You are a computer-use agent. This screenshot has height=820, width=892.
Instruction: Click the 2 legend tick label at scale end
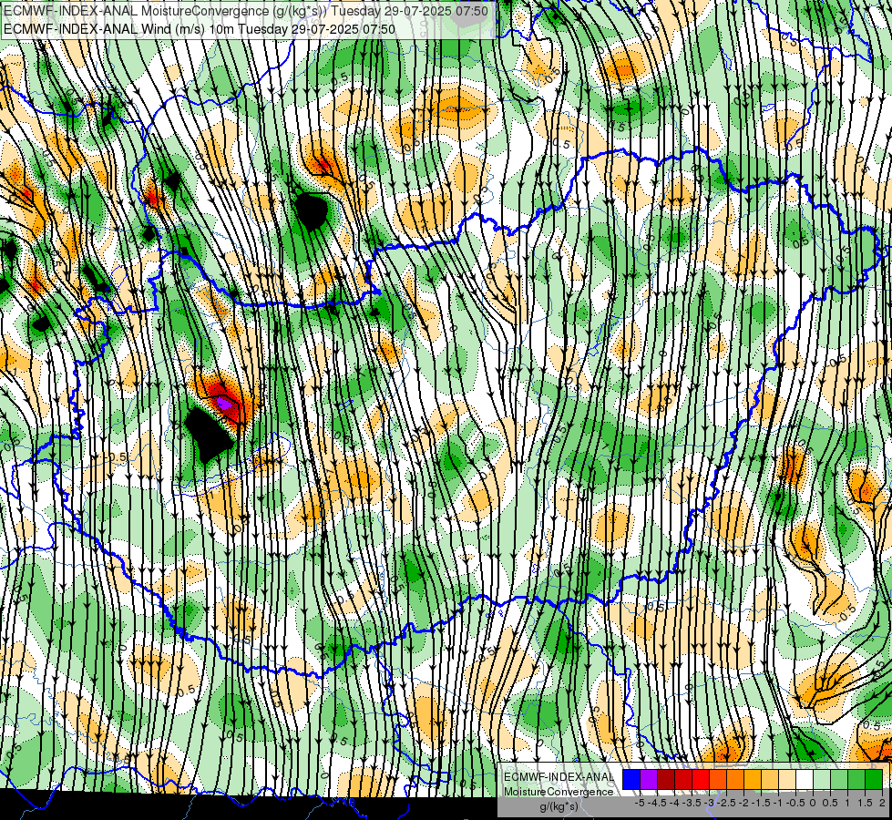click(882, 803)
